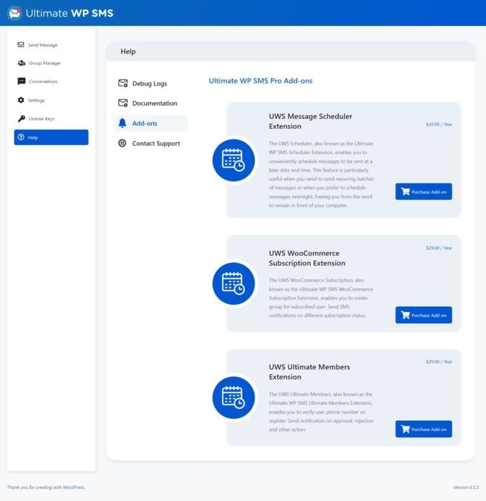Go to Conversations in the sidebar
This screenshot has height=501, width=486.
click(51, 81)
